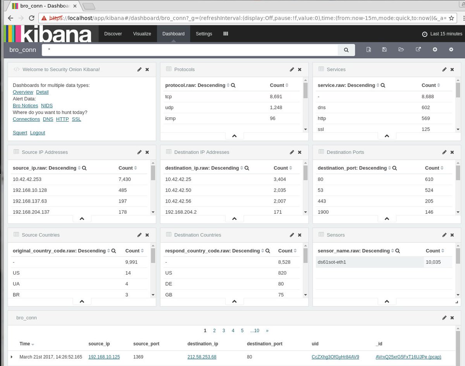This screenshot has width=465, height=366.
Task: Open the Kibana apps grid icon
Action: point(226,34)
